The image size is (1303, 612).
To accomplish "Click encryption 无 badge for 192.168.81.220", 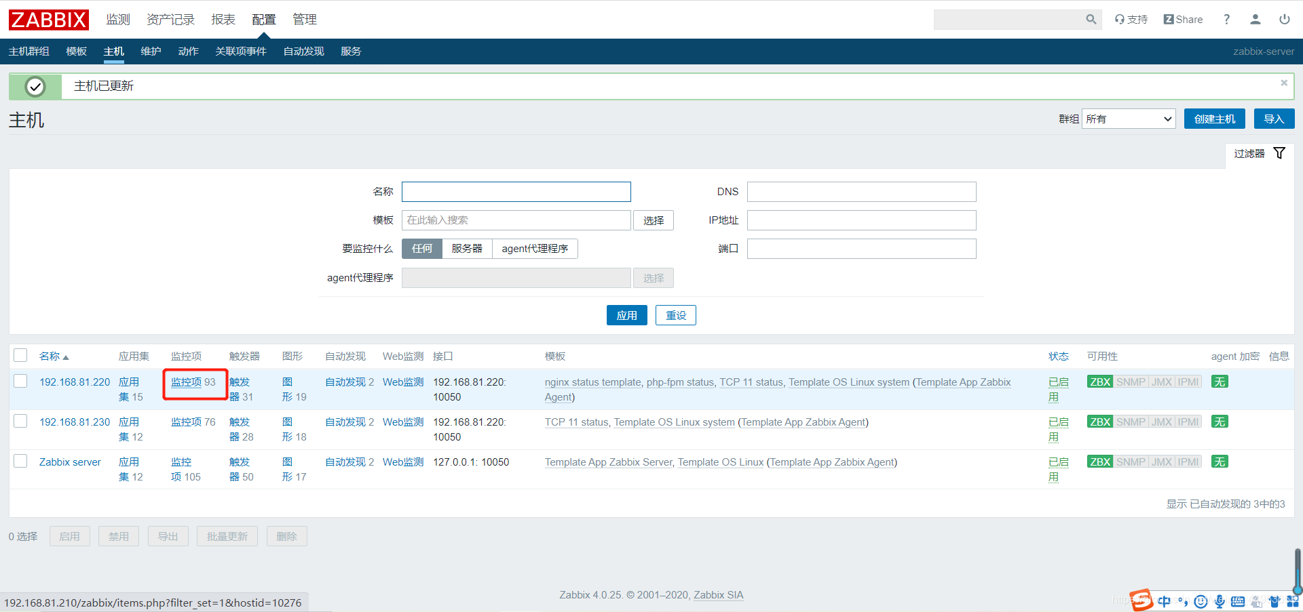I will click(x=1220, y=382).
